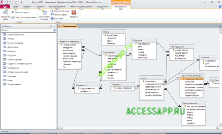Collapse navigation pane with double chevron
Image resolution: width=222 pixels, height=134 pixels.
coord(54,26)
